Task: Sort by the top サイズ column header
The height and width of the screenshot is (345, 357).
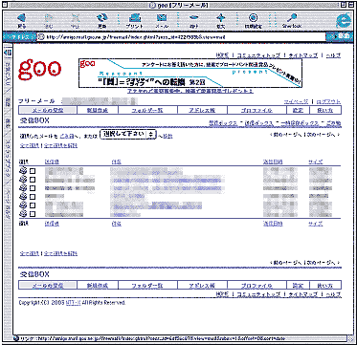Action: point(315,162)
